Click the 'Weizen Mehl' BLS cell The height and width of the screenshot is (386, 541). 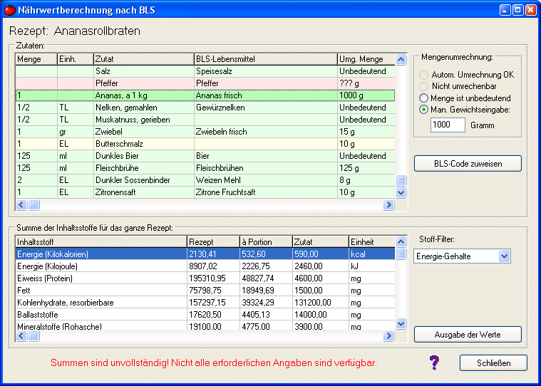click(266, 180)
